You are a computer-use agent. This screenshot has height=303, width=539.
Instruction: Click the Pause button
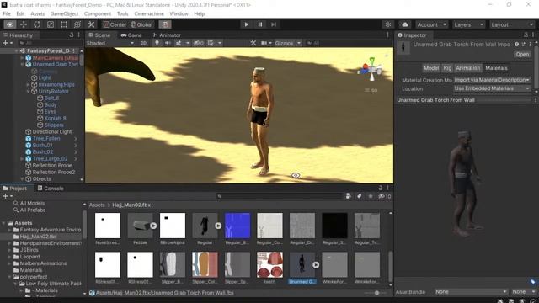coord(260,24)
